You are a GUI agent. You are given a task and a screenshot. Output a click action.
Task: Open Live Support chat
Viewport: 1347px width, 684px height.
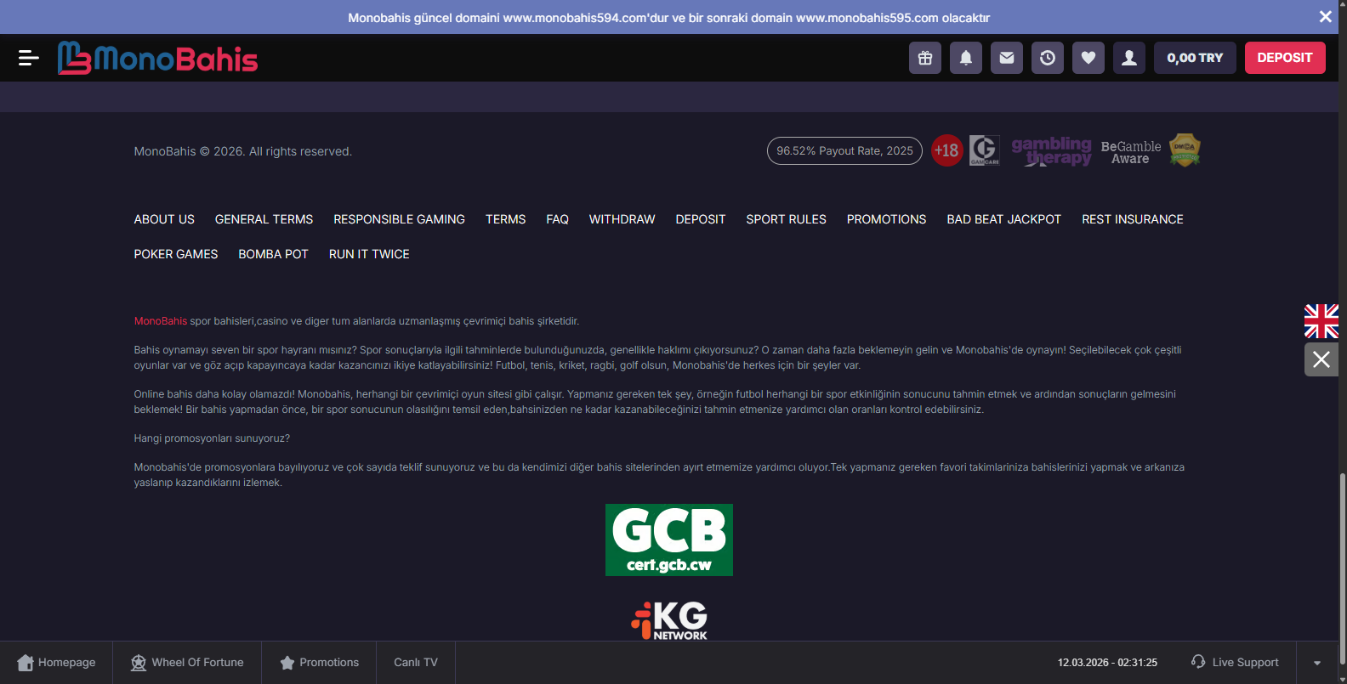1235,663
